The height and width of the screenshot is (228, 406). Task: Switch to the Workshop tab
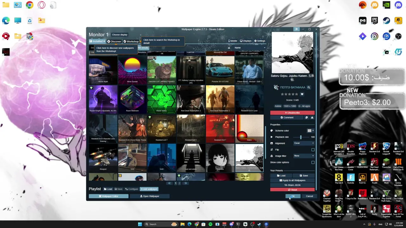coord(131,41)
